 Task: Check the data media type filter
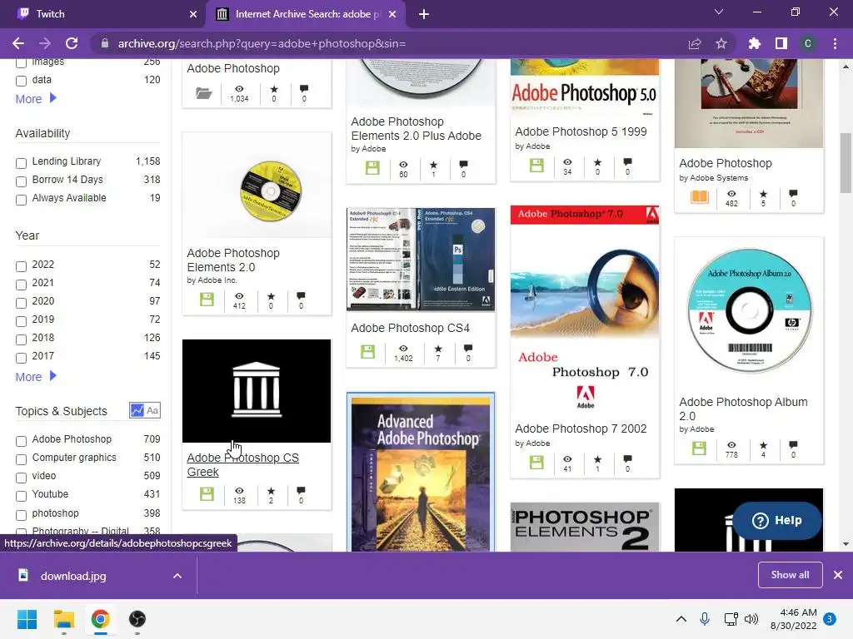pyautogui.click(x=21, y=81)
